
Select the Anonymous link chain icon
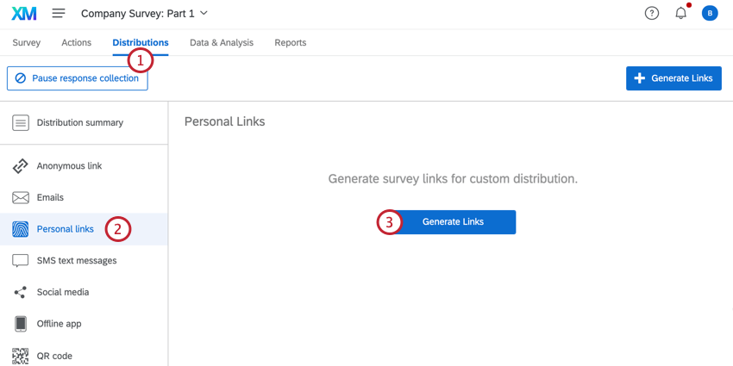[21, 166]
